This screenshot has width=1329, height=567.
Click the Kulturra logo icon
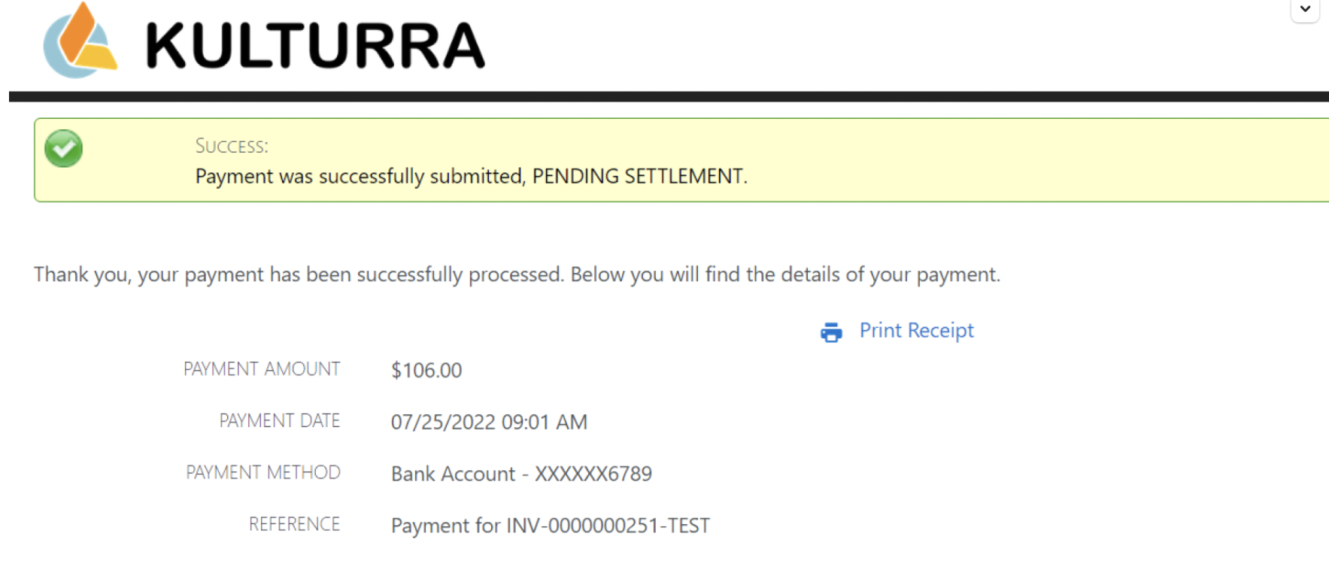80,42
